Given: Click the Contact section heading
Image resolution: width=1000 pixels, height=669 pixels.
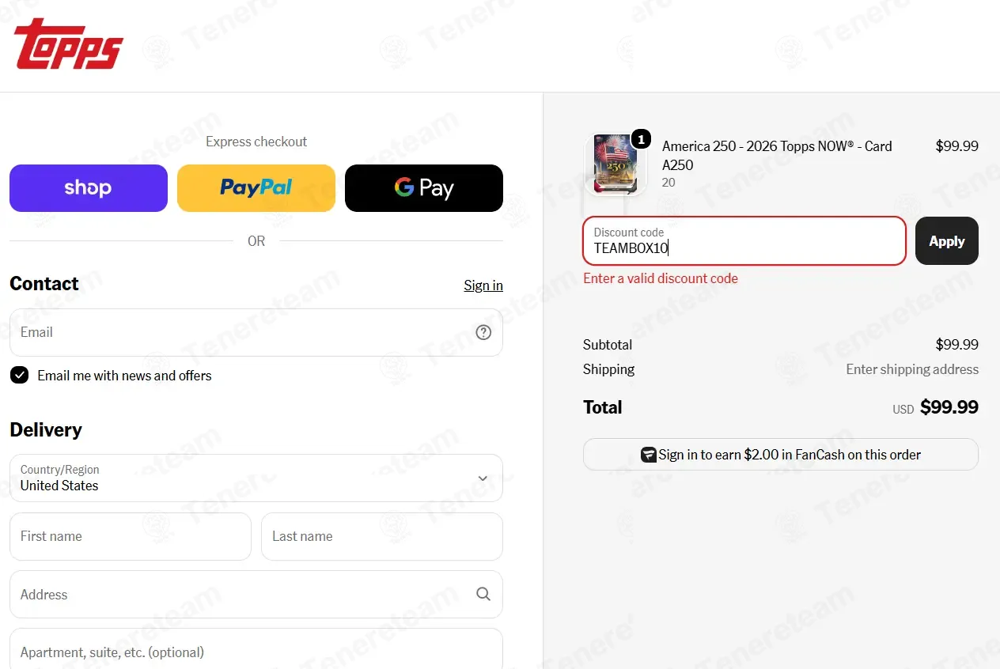Looking at the screenshot, I should click(x=44, y=284).
